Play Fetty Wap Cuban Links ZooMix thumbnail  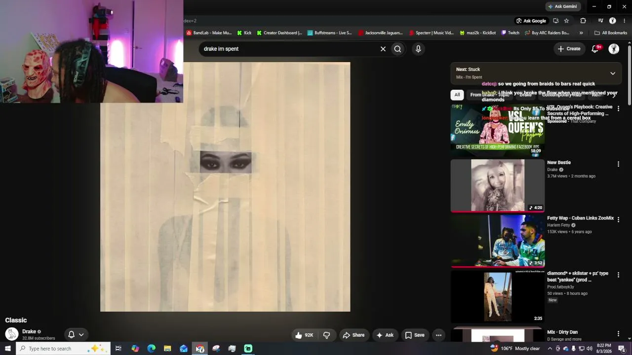tap(498, 241)
